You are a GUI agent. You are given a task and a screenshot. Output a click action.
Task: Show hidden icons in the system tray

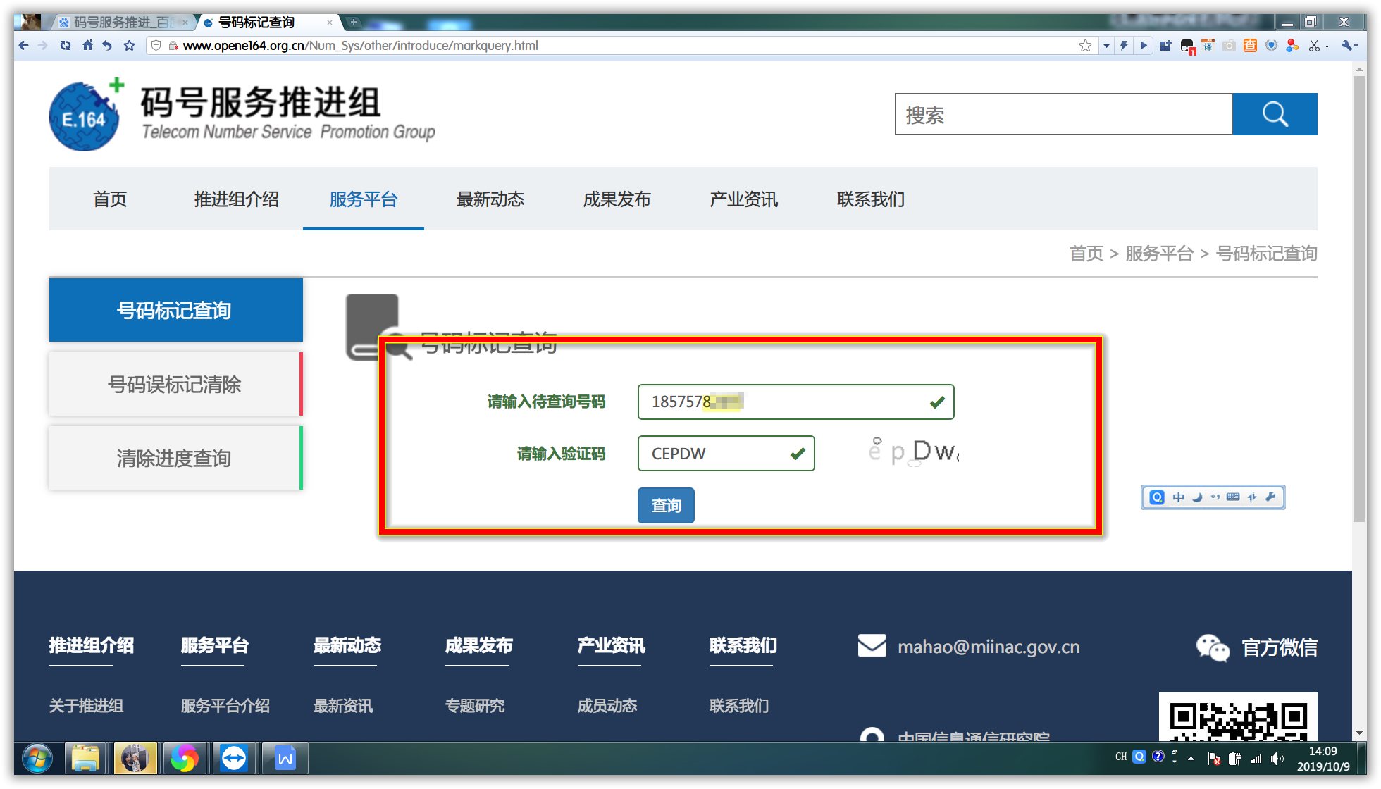pos(1190,758)
